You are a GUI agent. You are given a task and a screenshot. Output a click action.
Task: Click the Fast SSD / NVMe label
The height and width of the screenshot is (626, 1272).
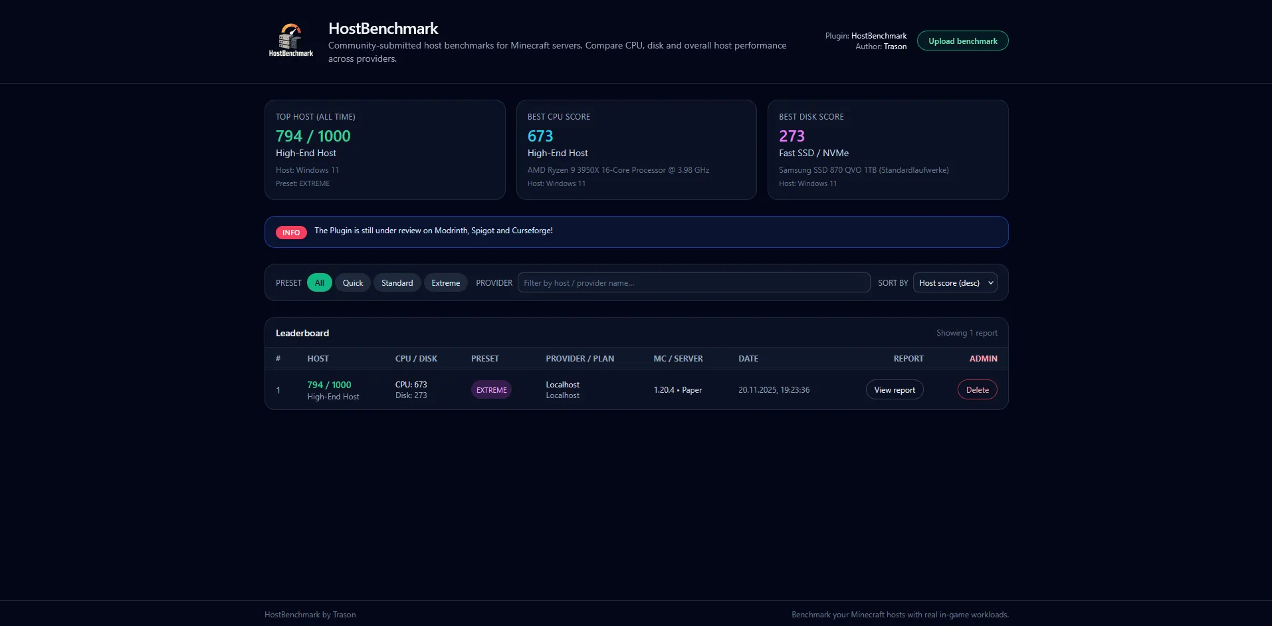coord(813,153)
